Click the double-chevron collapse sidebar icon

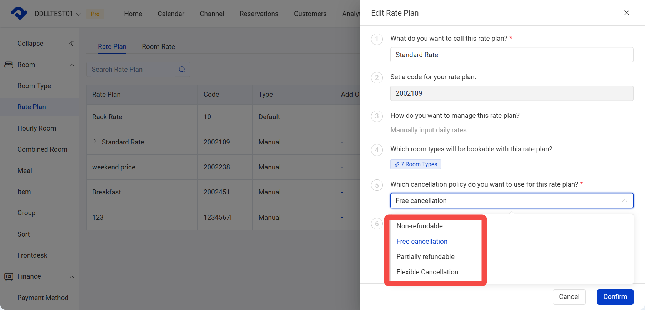click(71, 44)
